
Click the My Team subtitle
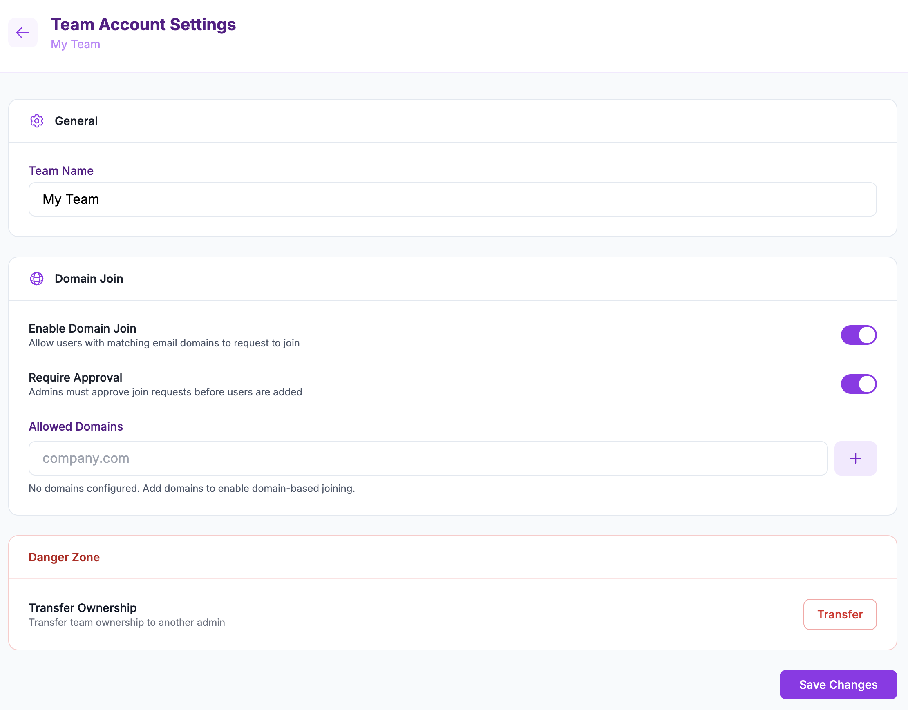[x=76, y=44]
